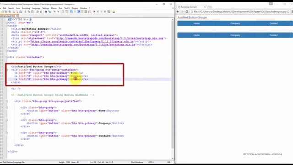Go forward in the Chrome browser
The image size is (293, 165).
182,11
